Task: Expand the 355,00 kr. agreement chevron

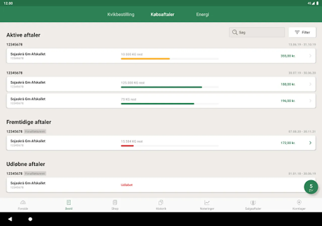Action: tap(310, 56)
